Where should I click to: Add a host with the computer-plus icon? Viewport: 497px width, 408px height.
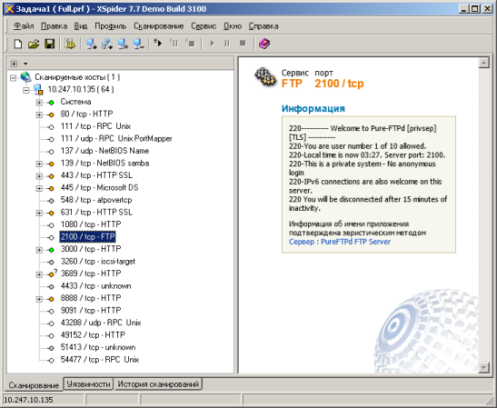point(91,44)
